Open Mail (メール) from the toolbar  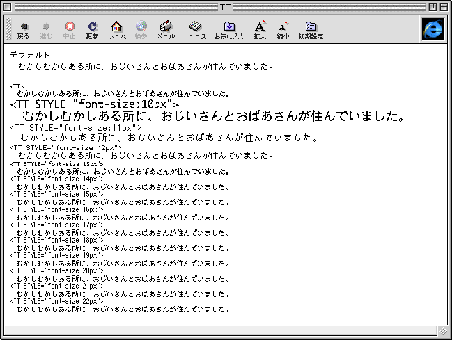[x=165, y=29]
